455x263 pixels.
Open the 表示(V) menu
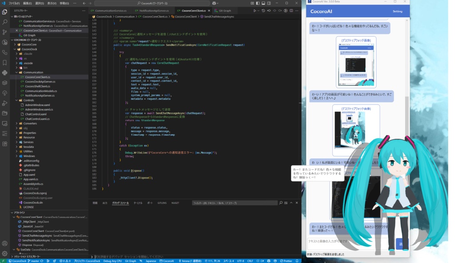point(52,3)
